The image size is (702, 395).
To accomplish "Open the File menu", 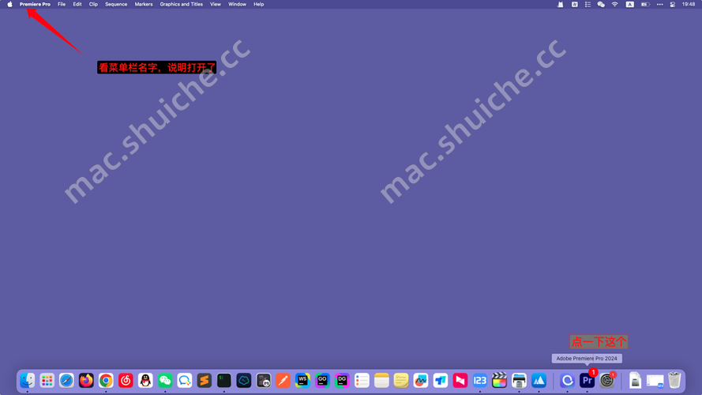I will [x=62, y=4].
